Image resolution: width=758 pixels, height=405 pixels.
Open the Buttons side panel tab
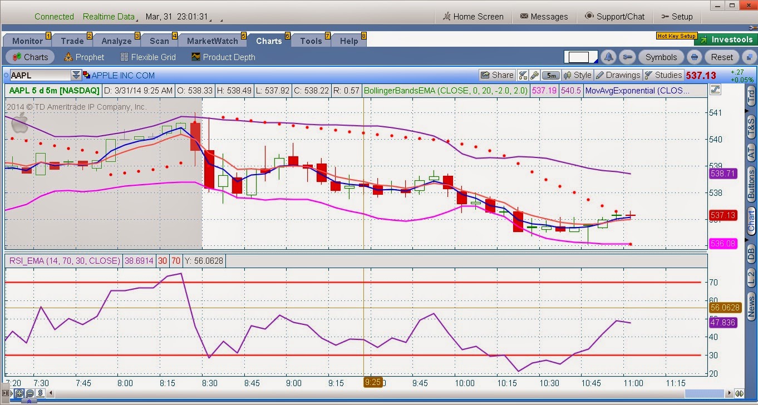click(751, 185)
